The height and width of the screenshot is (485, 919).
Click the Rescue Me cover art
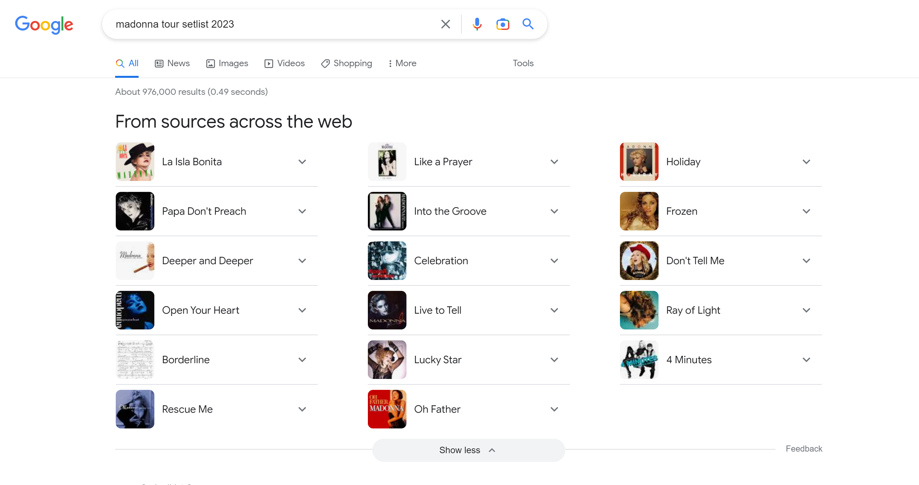pos(135,410)
